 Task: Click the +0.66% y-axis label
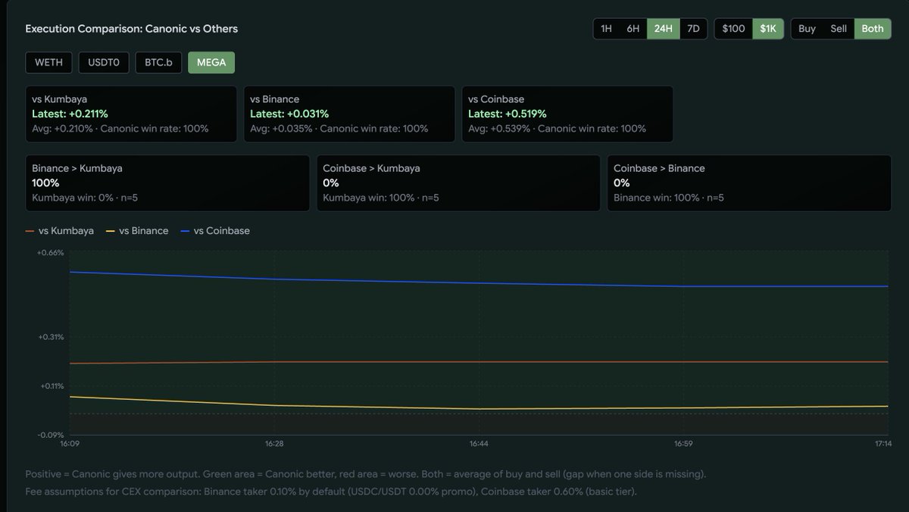[50, 253]
